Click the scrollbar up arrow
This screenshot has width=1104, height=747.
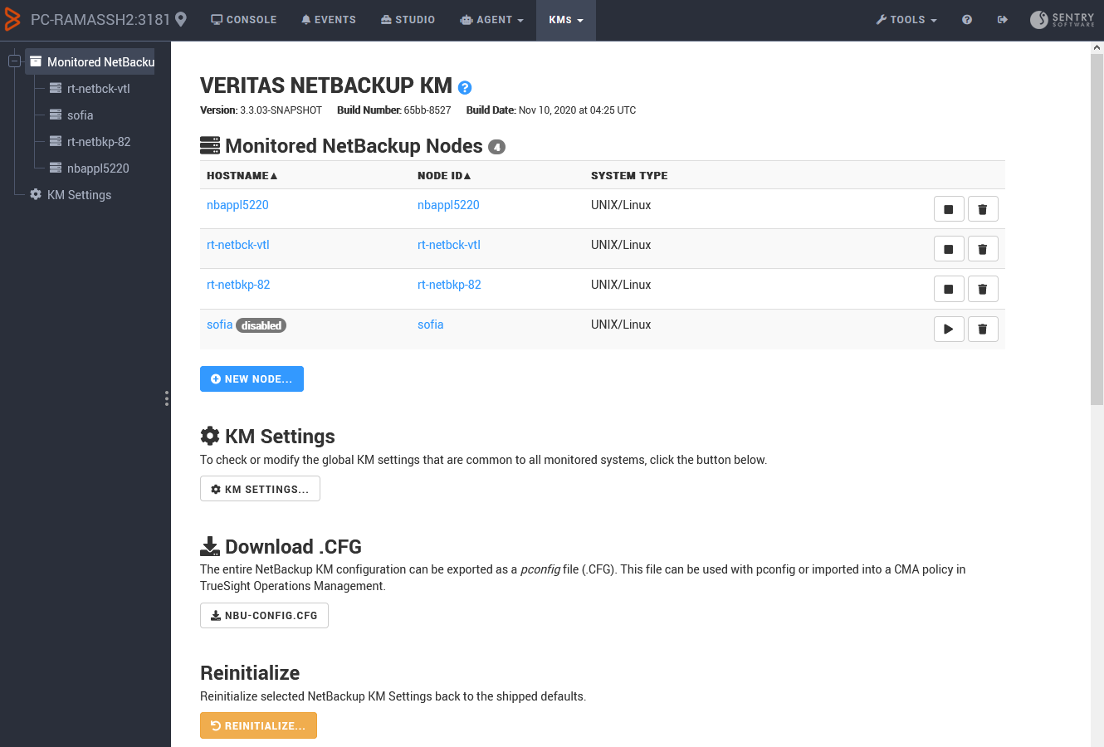[x=1097, y=47]
